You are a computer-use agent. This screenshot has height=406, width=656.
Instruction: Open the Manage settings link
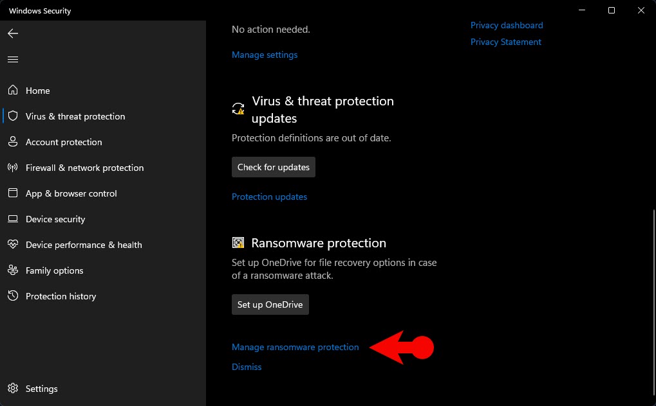click(265, 55)
